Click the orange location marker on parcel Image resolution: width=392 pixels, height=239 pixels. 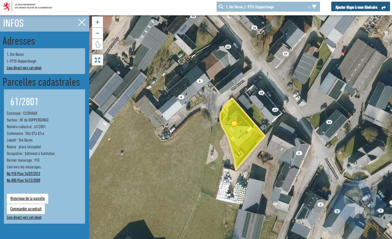(x=234, y=124)
